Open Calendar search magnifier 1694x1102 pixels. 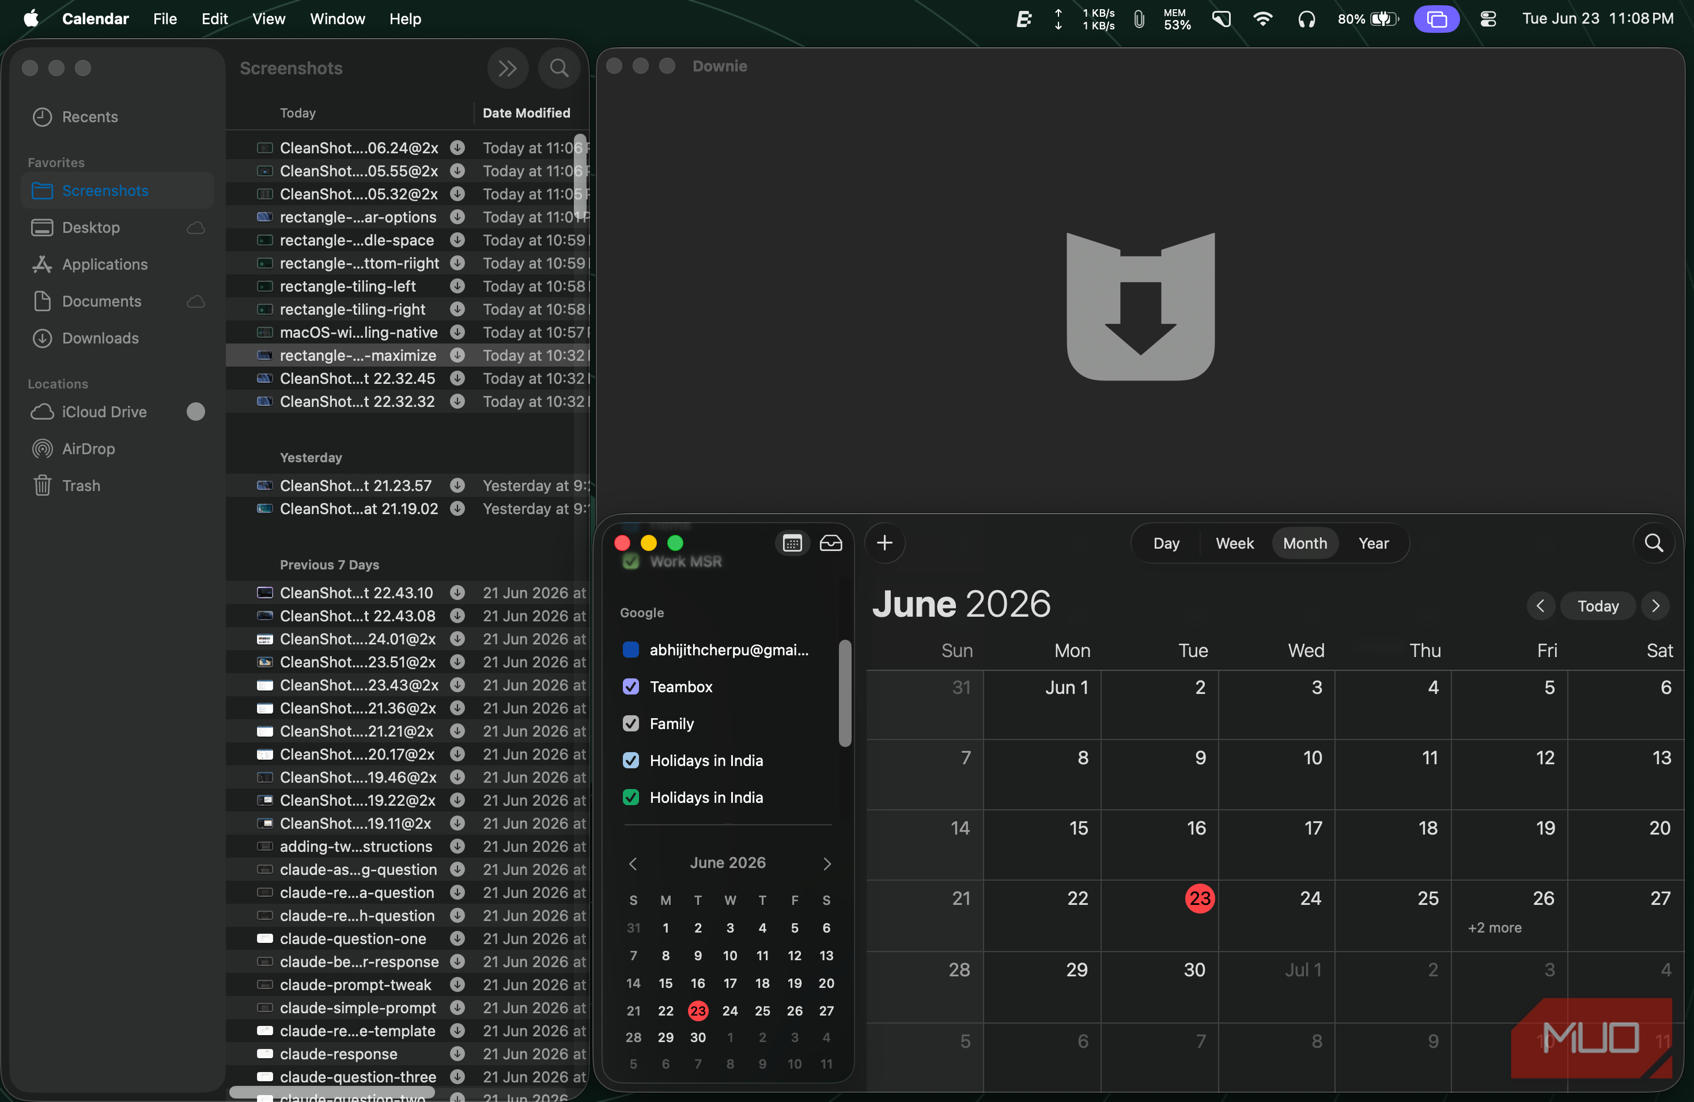pos(1654,543)
